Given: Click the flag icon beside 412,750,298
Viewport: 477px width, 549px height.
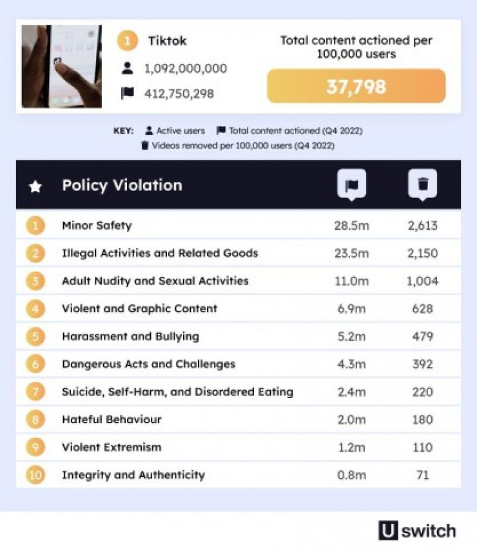Looking at the screenshot, I should [128, 93].
